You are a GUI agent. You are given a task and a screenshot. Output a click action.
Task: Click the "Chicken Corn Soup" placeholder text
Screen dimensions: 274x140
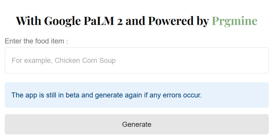(x=85, y=60)
